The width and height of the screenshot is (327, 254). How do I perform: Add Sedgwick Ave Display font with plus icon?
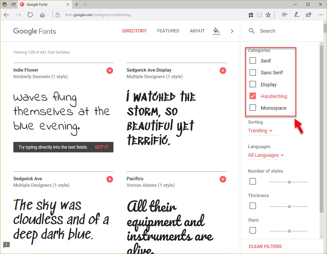point(223,71)
